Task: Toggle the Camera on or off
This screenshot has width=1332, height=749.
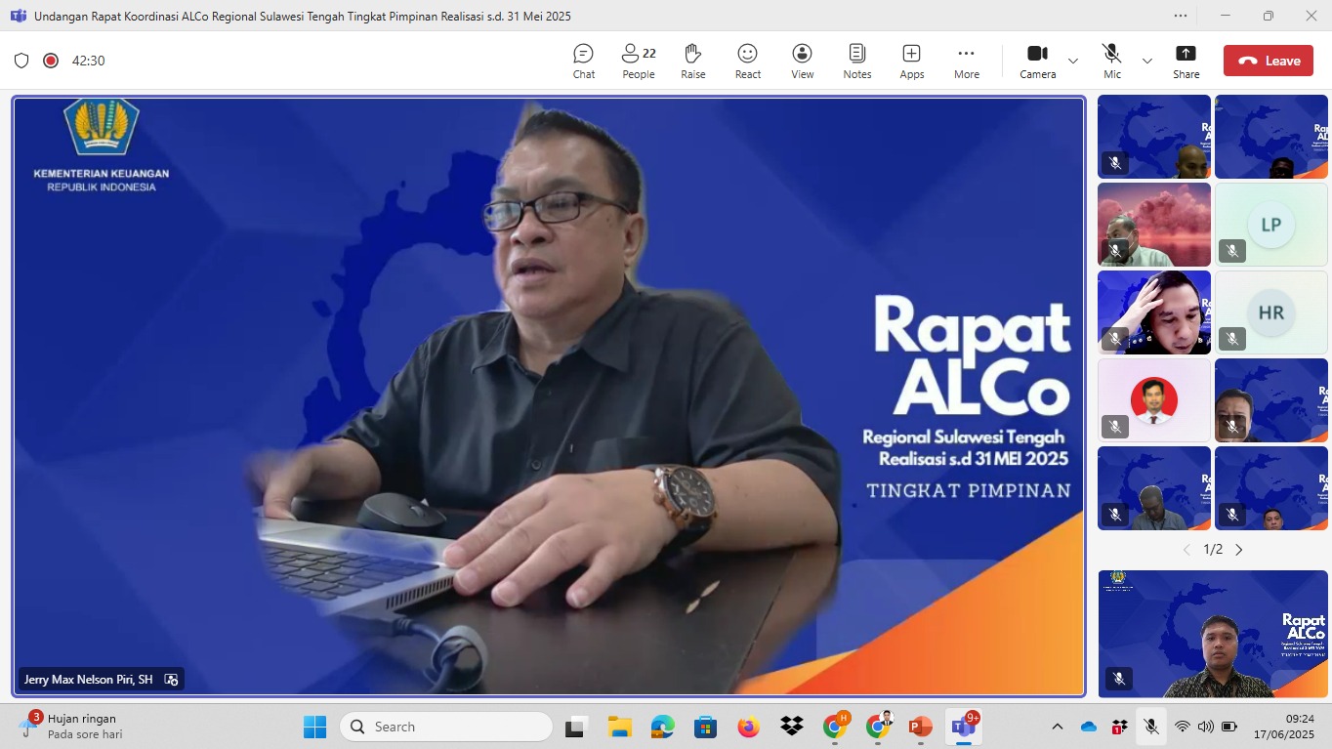Action: pos(1037,61)
